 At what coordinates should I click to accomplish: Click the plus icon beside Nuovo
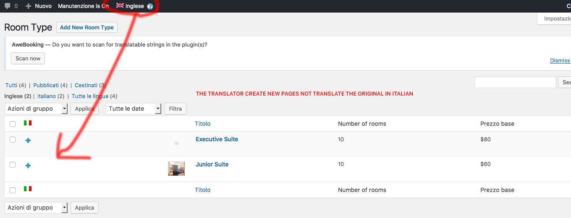coord(29,6)
